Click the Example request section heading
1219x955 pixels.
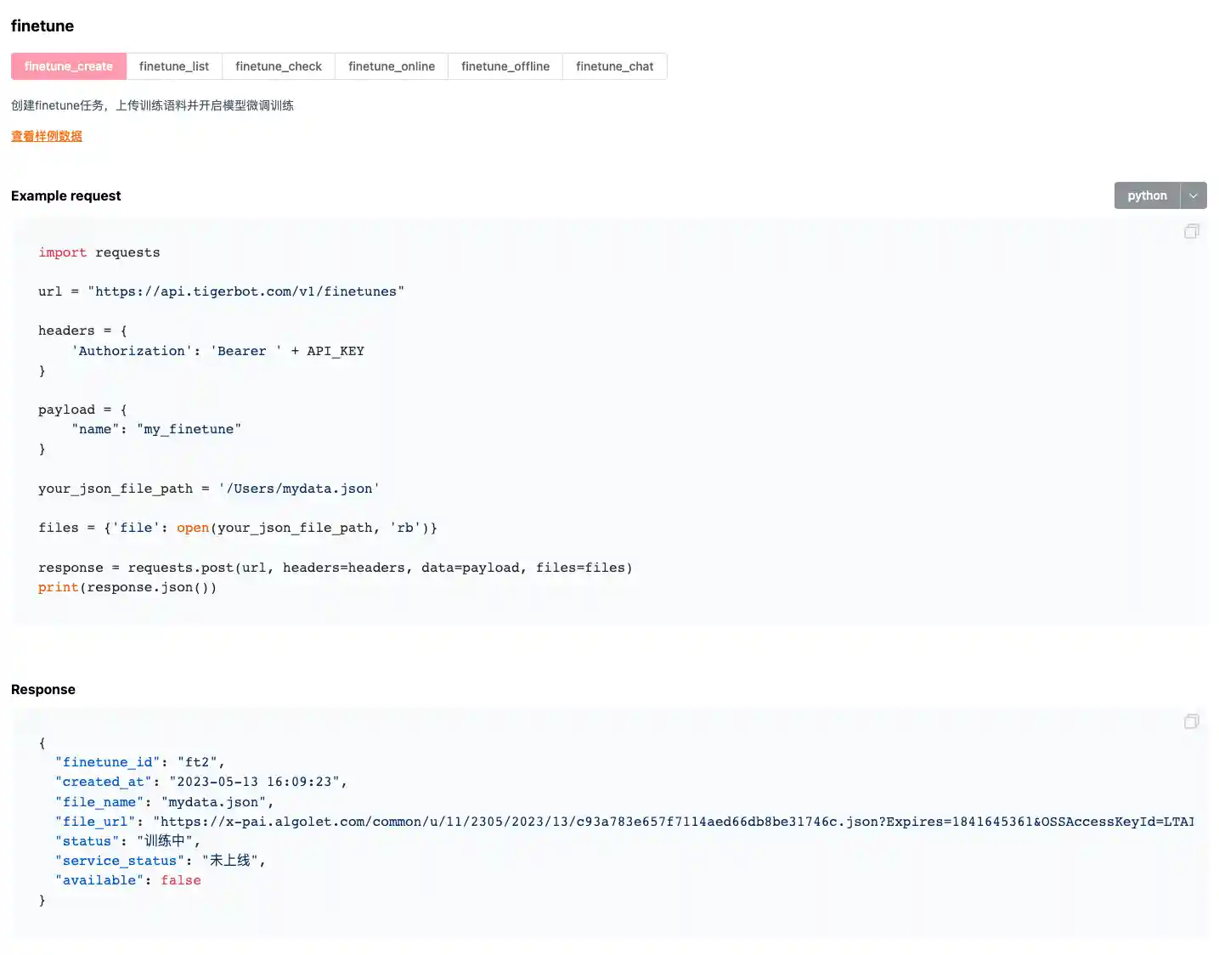coord(65,195)
